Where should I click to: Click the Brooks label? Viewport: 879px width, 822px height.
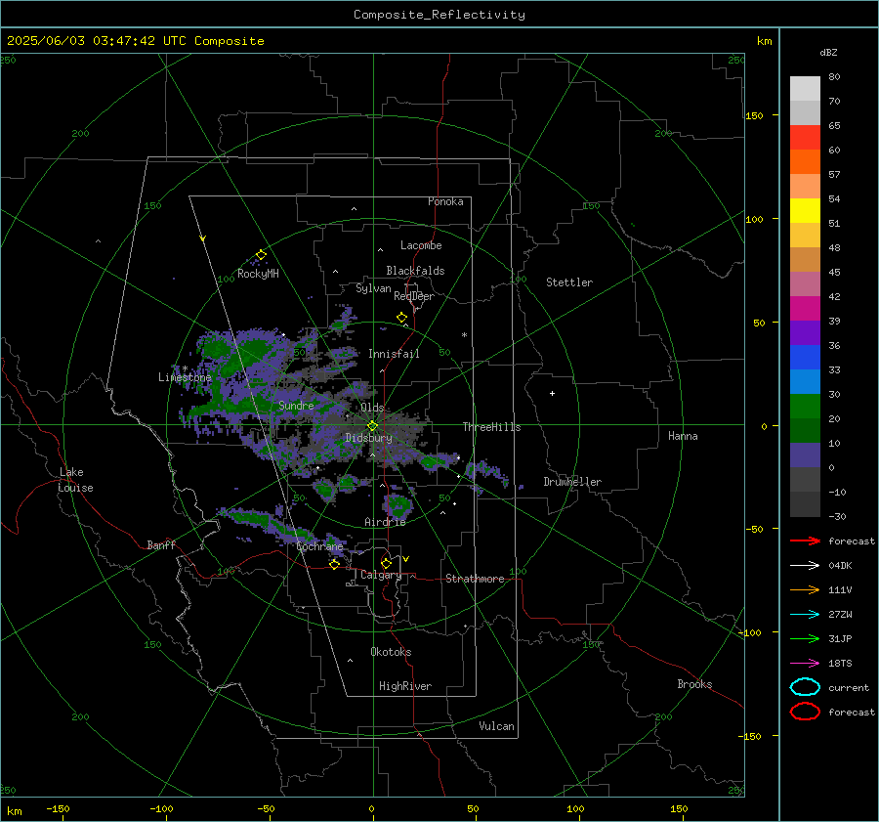[x=694, y=684]
